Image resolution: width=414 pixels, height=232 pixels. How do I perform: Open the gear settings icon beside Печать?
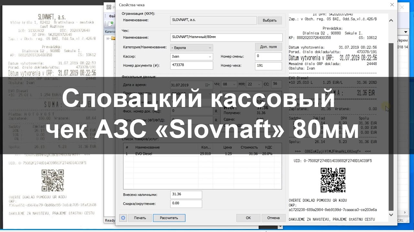click(123, 218)
